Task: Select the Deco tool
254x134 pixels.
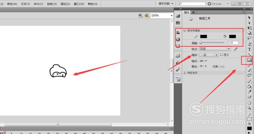Action: [x=250, y=75]
